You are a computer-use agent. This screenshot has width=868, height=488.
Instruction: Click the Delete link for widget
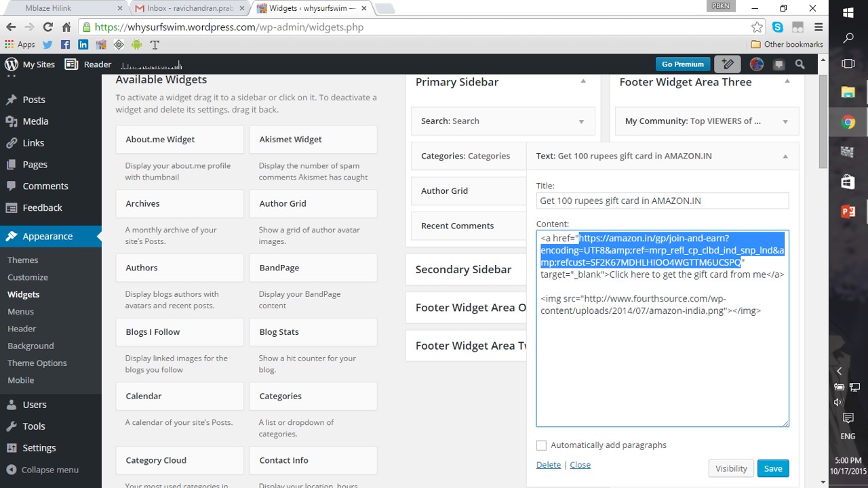548,465
